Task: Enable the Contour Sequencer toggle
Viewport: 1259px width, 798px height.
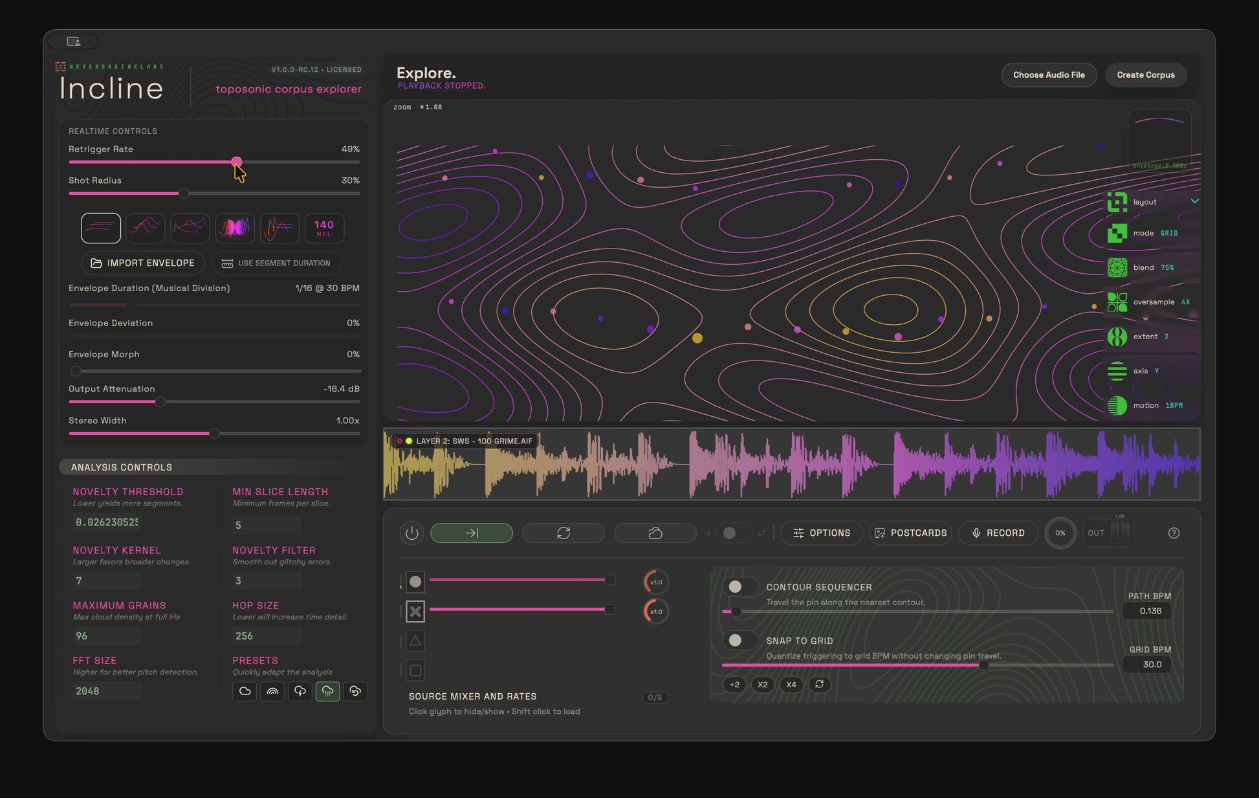Action: coord(740,586)
